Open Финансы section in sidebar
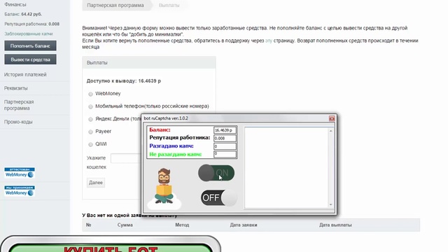Screen dimensions: 448x252 [15, 5]
